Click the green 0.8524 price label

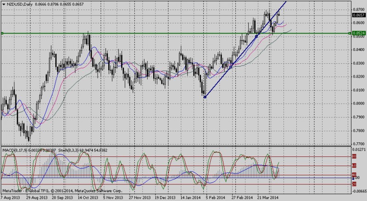(x=358, y=33)
